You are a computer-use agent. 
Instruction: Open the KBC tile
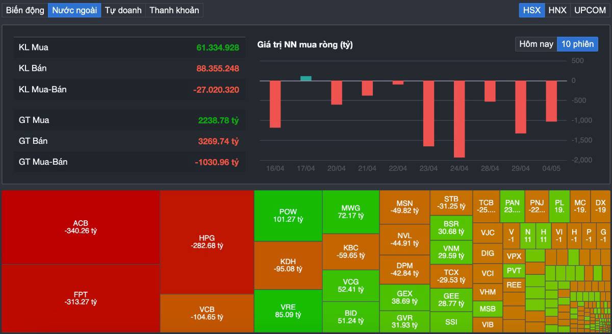[351, 252]
